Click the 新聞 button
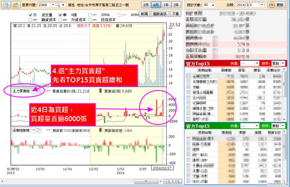The height and width of the screenshot is (187, 290). click(x=144, y=14)
